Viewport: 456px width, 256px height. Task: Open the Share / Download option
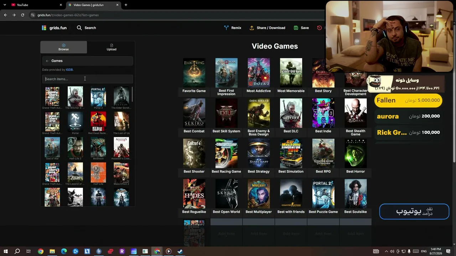pyautogui.click(x=267, y=28)
